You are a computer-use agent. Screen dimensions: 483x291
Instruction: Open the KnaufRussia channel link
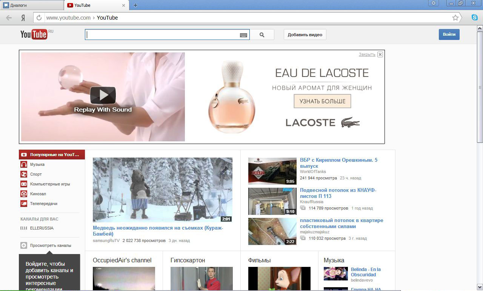[x=312, y=202]
